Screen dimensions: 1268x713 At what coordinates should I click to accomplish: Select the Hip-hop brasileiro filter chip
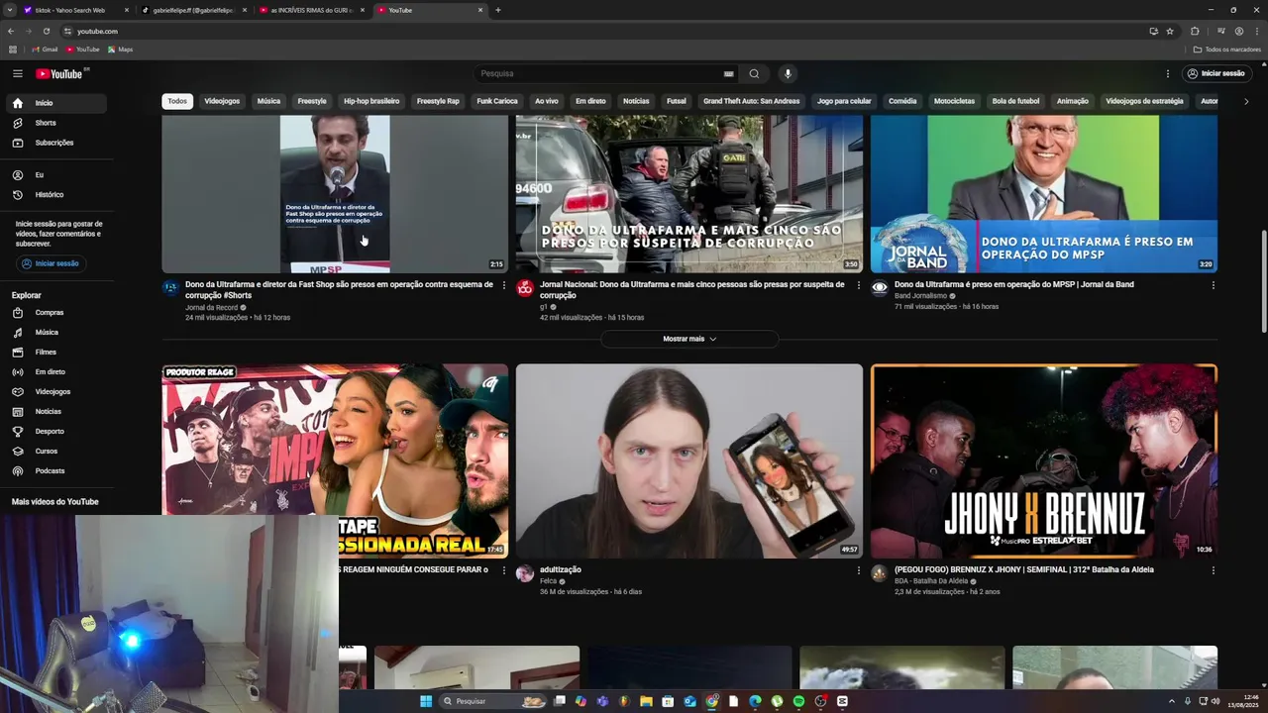coord(371,101)
